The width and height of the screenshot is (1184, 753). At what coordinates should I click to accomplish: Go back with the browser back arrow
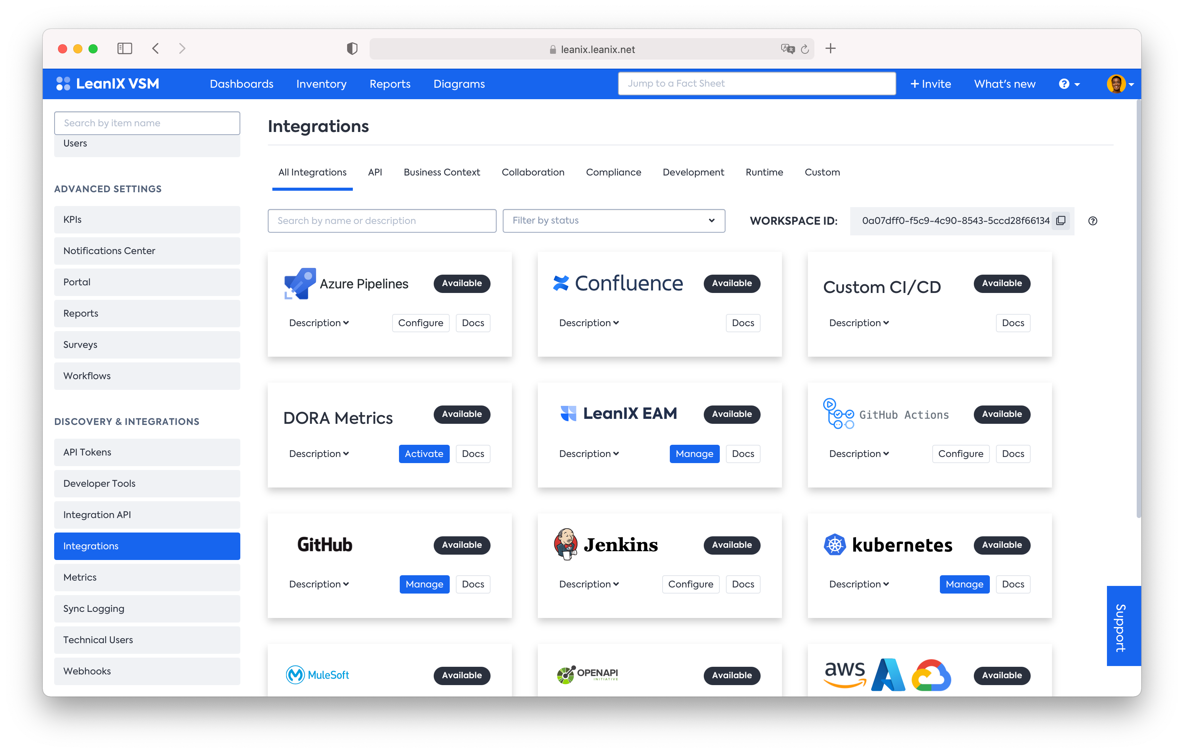pos(156,49)
